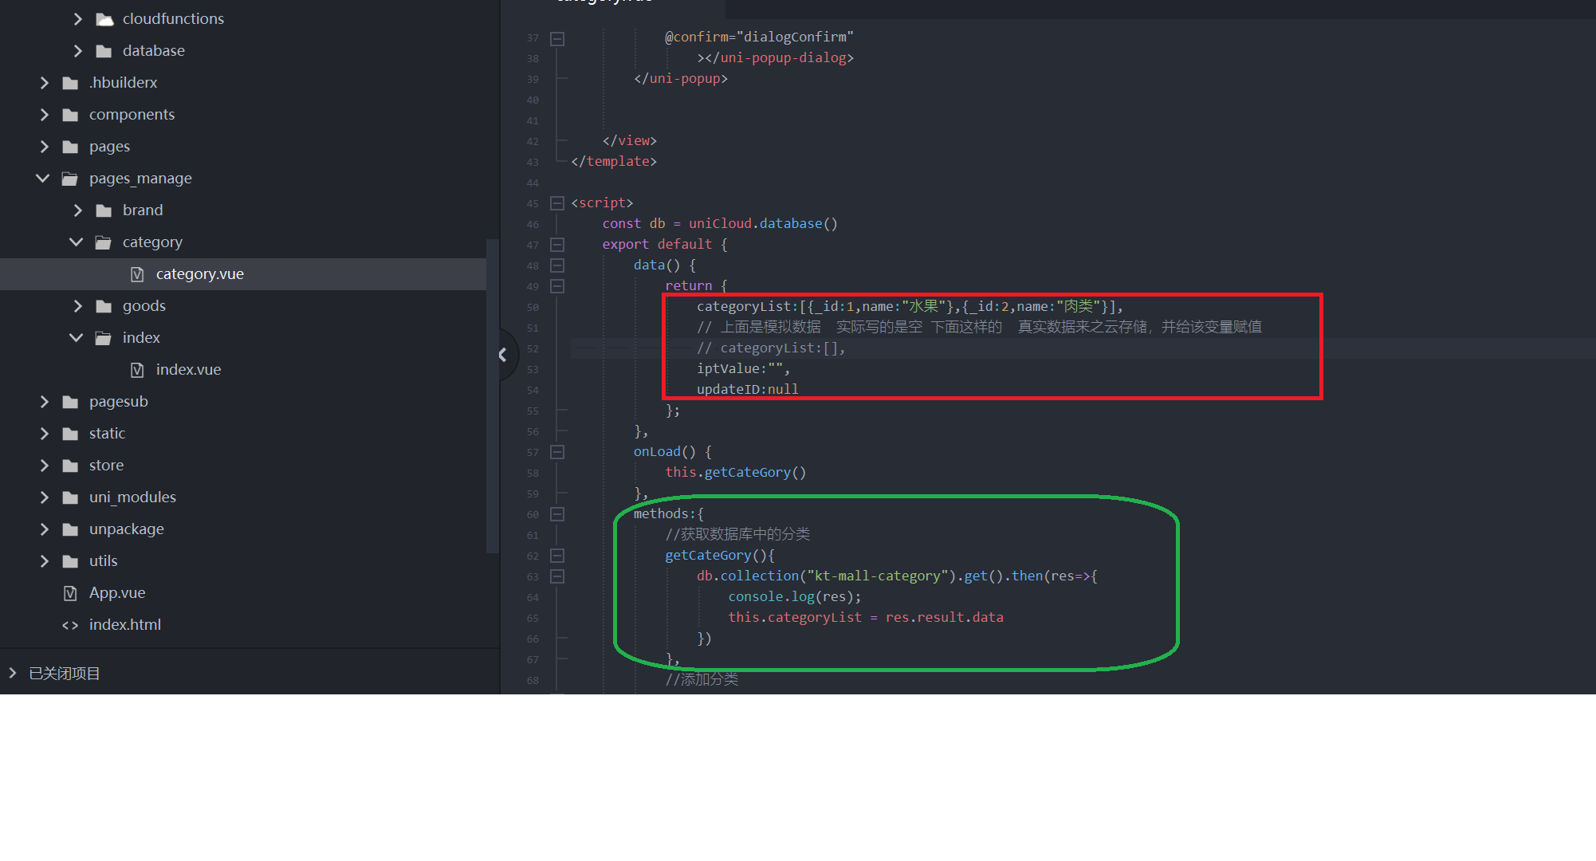The image size is (1596, 861).
Task: Open the index.vue file in tree
Action: pos(188,370)
